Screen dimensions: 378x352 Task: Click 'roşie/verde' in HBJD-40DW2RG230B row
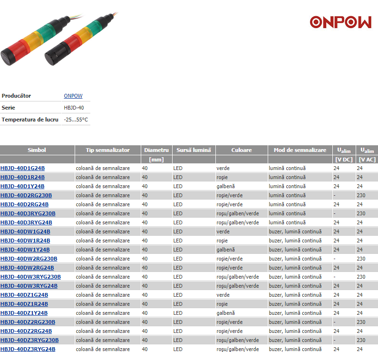230,259
